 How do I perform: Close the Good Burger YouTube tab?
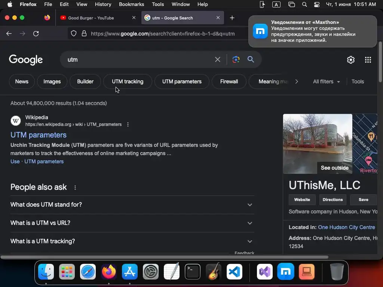[134, 18]
